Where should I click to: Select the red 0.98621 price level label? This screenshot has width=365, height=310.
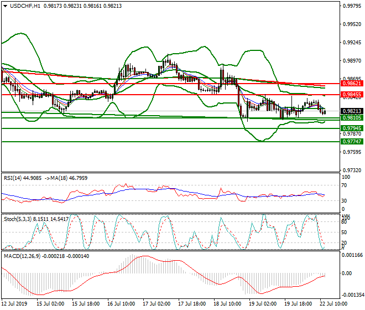click(352, 84)
